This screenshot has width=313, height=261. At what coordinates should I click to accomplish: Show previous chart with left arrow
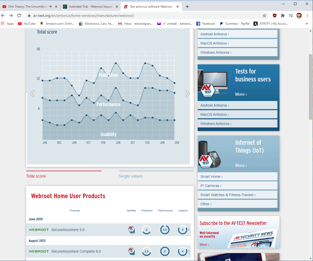32,94
